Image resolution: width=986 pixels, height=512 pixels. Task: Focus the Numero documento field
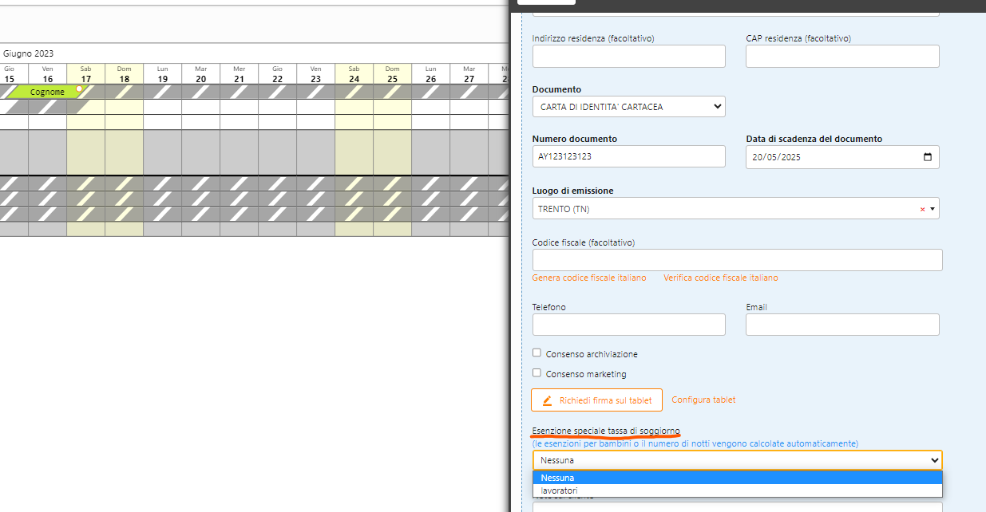click(x=628, y=157)
